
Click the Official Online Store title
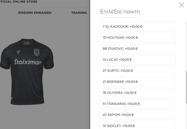click(x=18, y=2)
